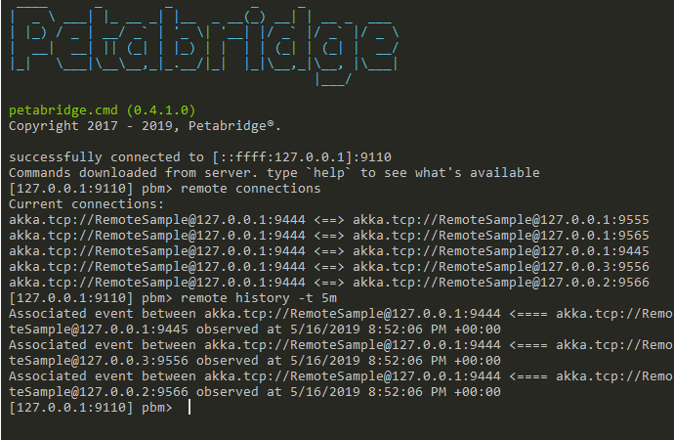The width and height of the screenshot is (674, 440).
Task: Click the remote address ending in 127.0.0.1:9445
Action: 501,251
